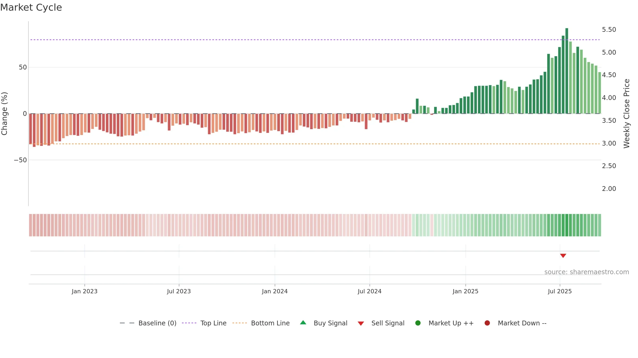Click the 0 tick on the change axis
The height and width of the screenshot is (358, 638).
tap(25, 114)
